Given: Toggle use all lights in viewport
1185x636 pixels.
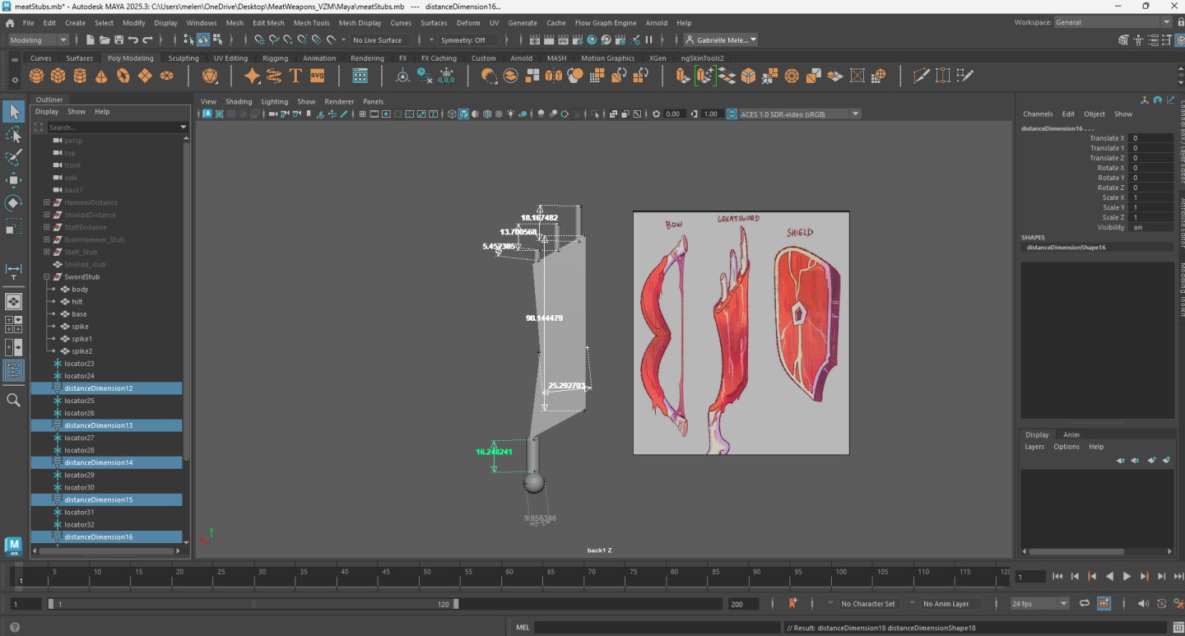Looking at the screenshot, I should coord(510,114).
